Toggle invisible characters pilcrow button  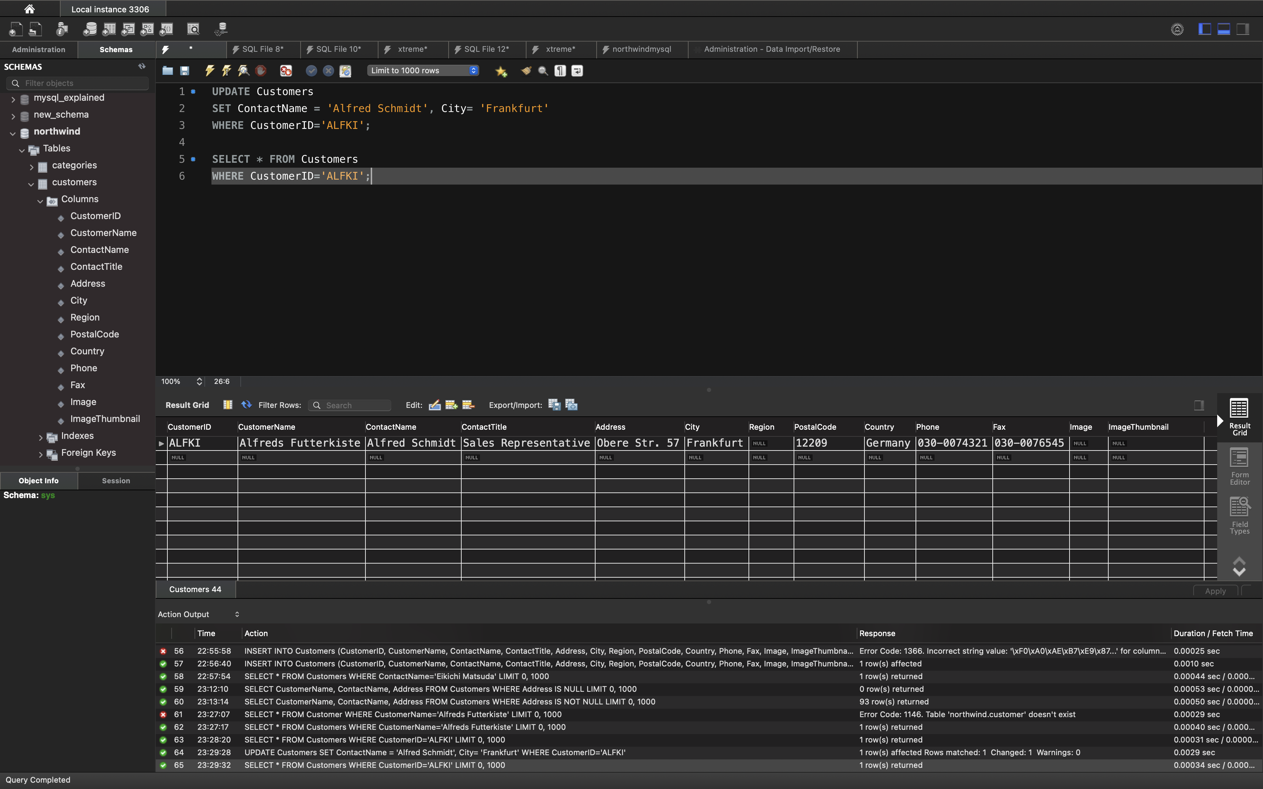tap(560, 70)
